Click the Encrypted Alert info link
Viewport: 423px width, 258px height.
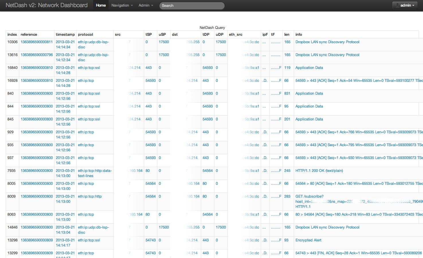point(308,240)
